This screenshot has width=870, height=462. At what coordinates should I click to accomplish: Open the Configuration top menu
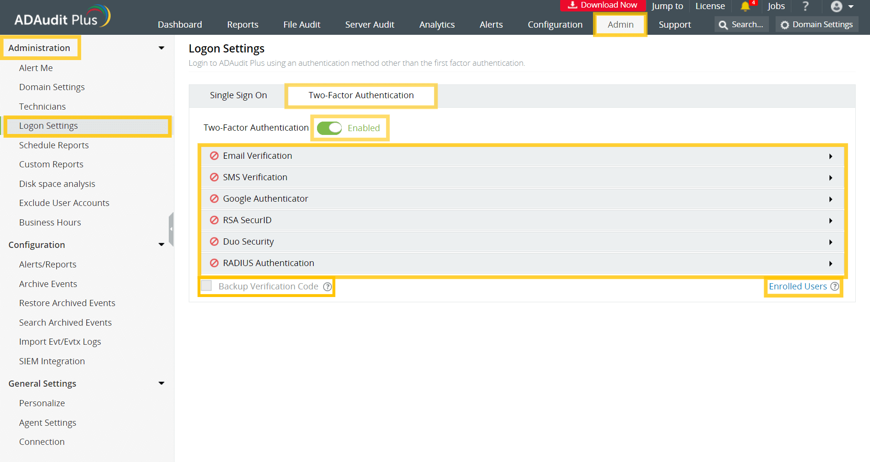point(555,25)
